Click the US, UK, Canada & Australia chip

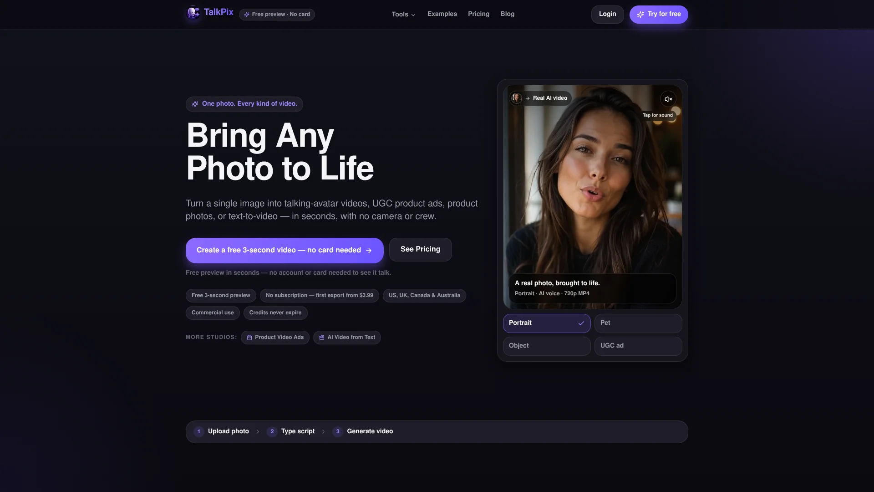click(x=424, y=296)
